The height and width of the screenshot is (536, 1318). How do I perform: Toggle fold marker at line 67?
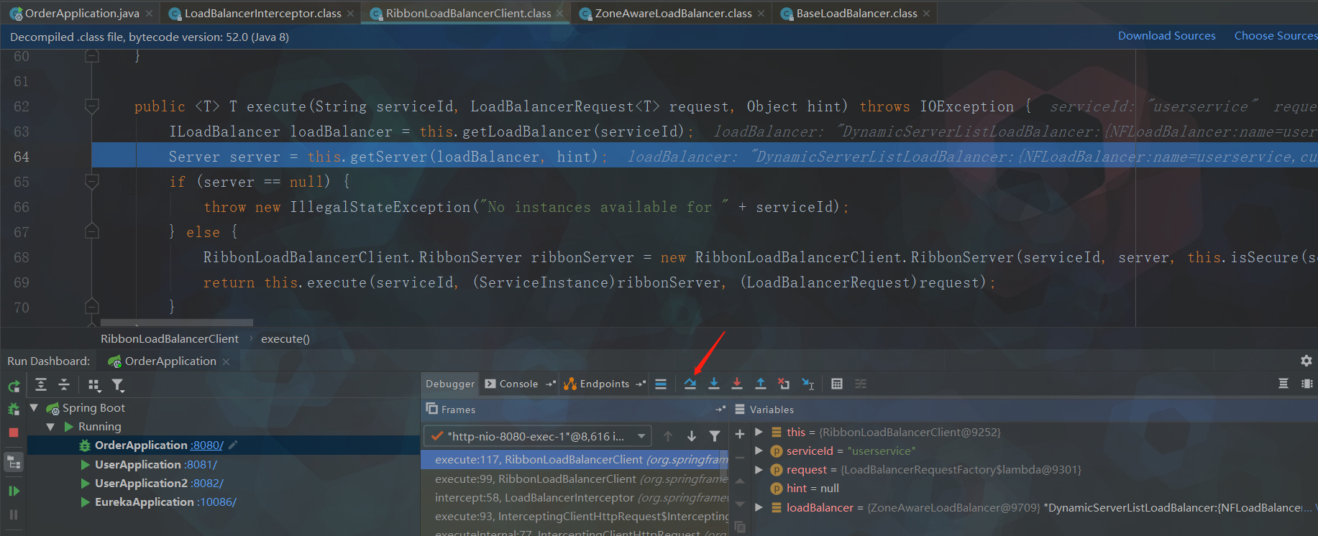tap(92, 231)
